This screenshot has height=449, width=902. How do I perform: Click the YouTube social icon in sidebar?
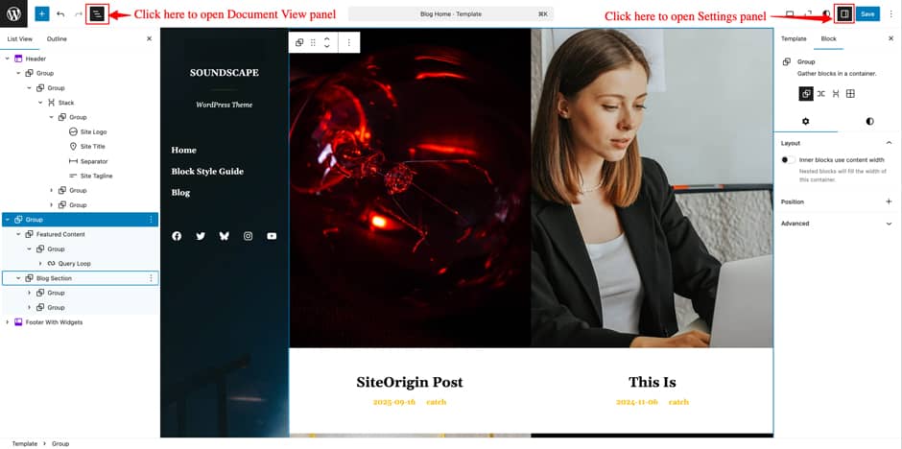(272, 236)
